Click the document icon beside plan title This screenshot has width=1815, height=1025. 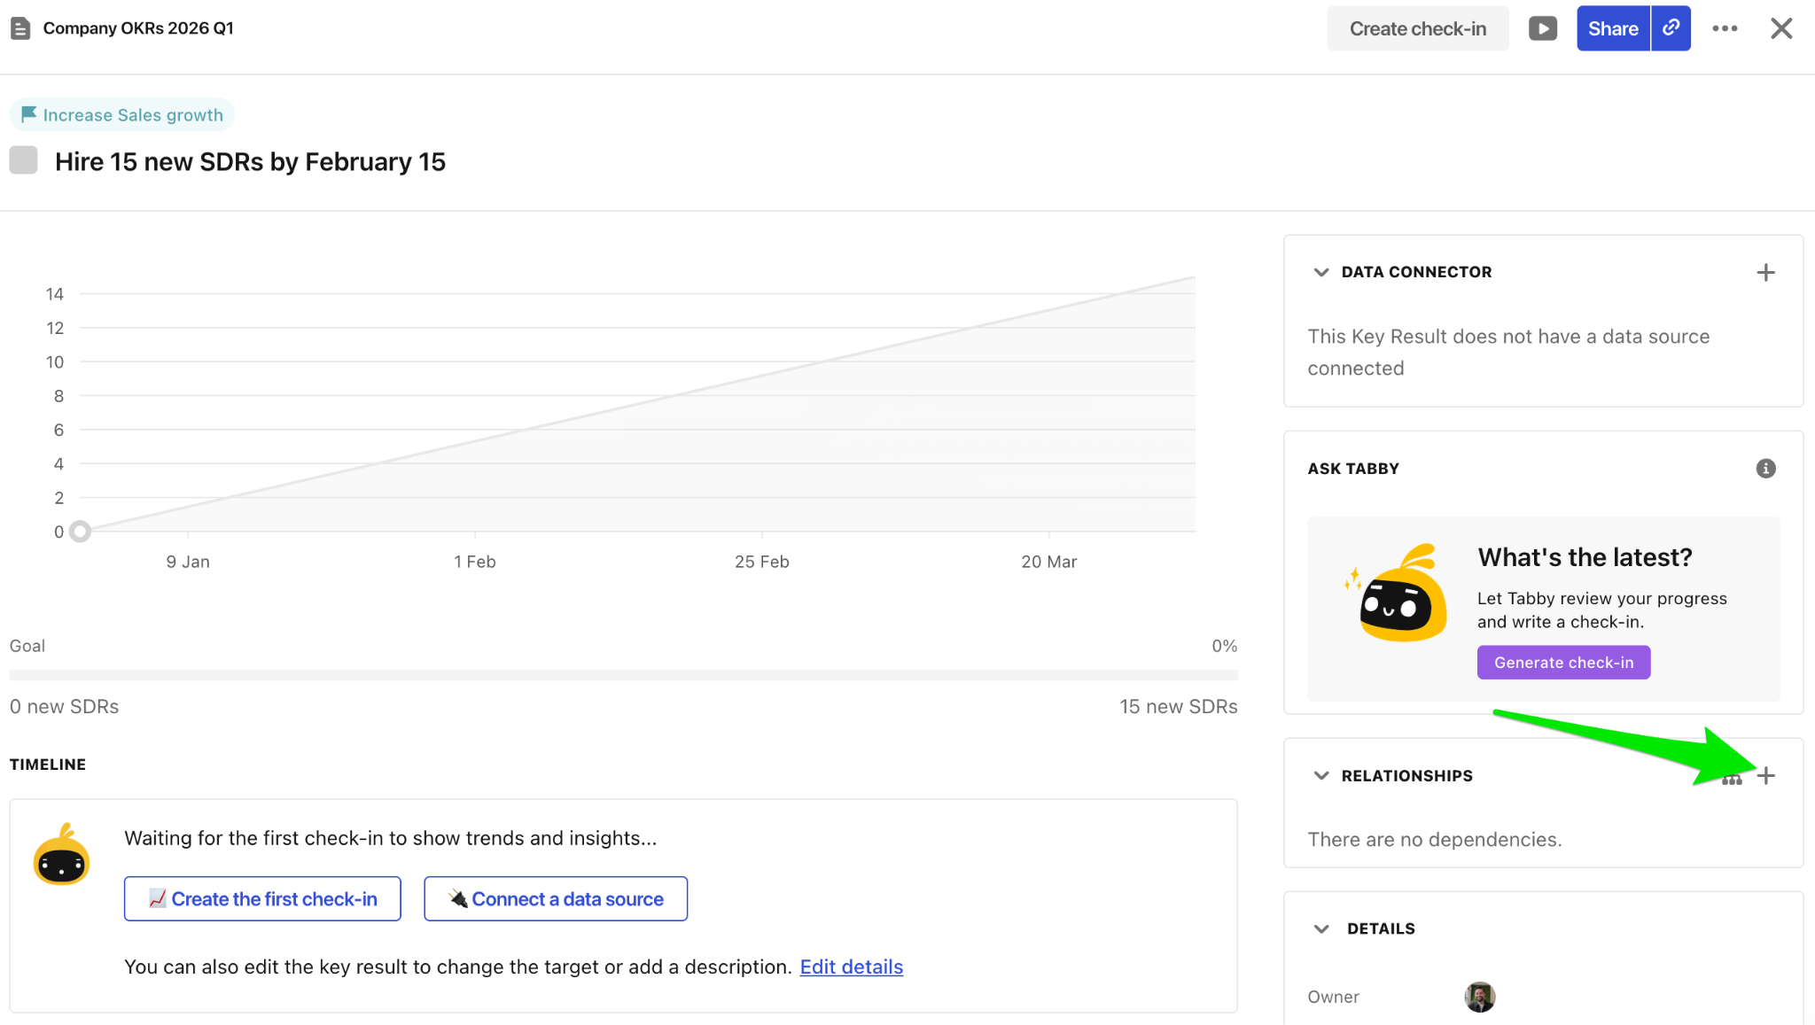point(20,28)
